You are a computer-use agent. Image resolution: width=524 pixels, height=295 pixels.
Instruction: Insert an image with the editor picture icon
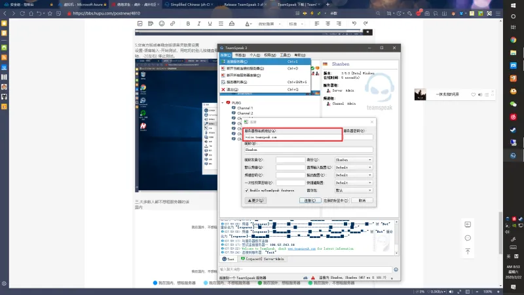[140, 24]
